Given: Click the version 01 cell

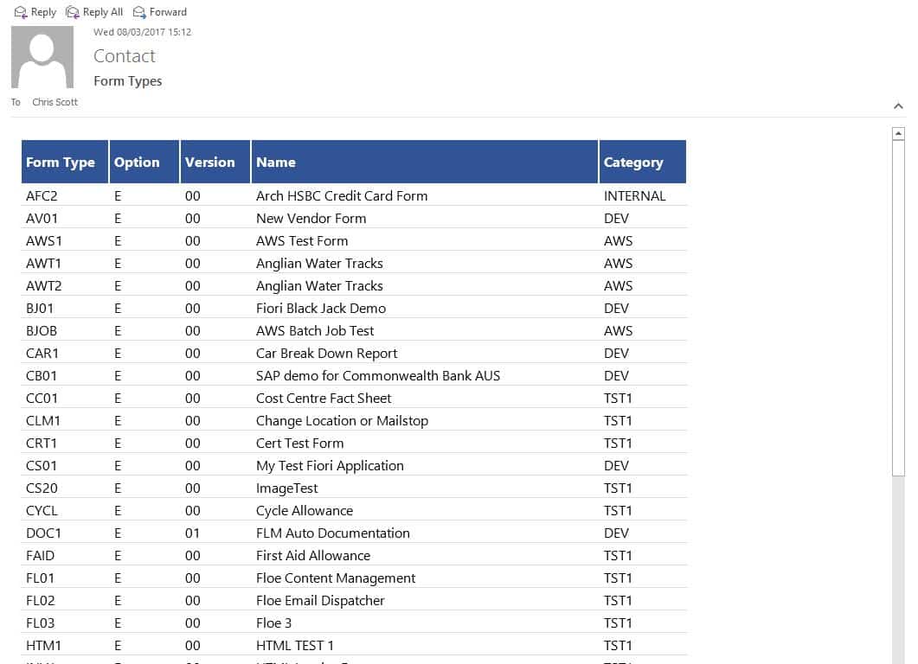Looking at the screenshot, I should coord(192,533).
